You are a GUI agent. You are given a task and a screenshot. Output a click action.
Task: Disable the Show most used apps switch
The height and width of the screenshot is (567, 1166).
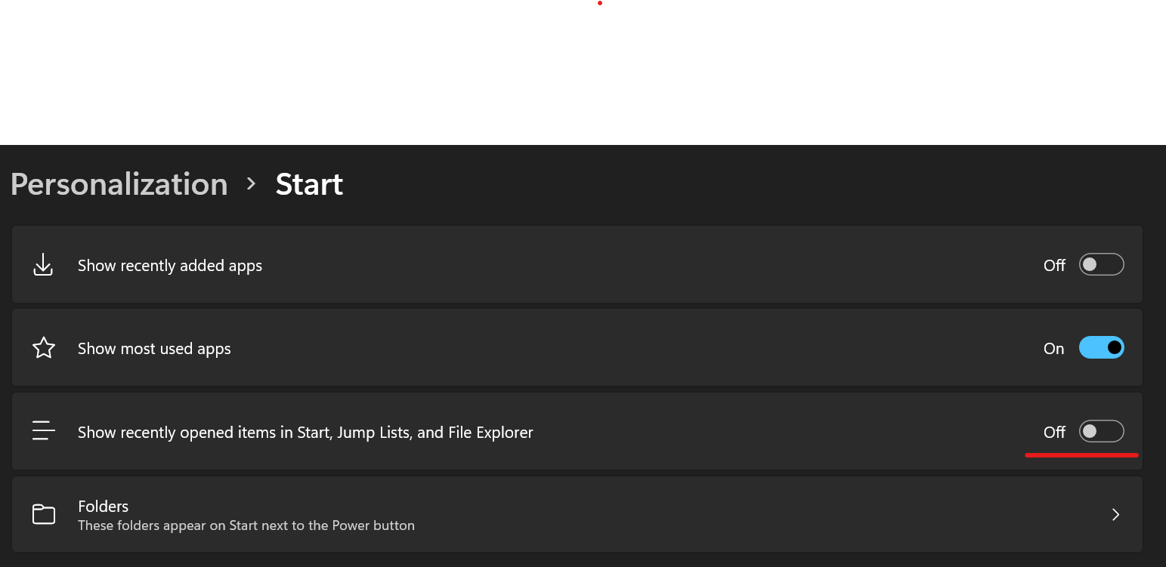point(1101,347)
